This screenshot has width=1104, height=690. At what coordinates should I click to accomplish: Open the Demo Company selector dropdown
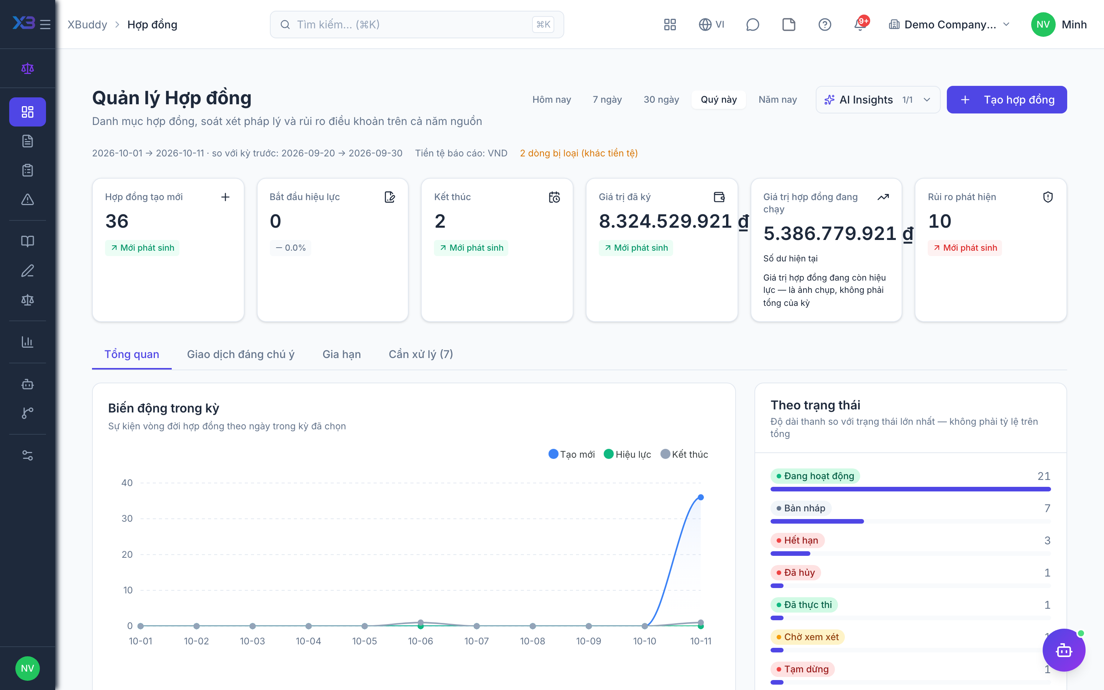(950, 24)
